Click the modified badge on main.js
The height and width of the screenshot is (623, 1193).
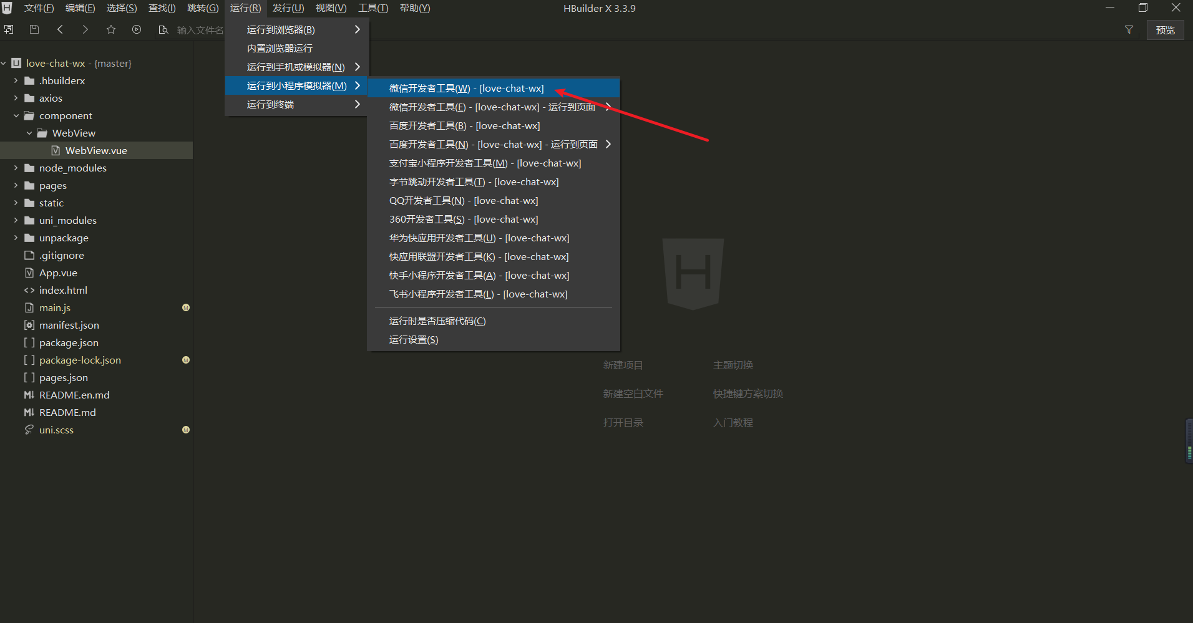click(186, 307)
